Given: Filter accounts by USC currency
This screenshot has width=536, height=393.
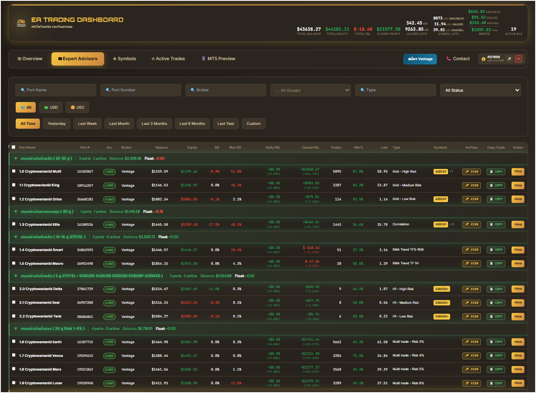Looking at the screenshot, I should click(78, 107).
